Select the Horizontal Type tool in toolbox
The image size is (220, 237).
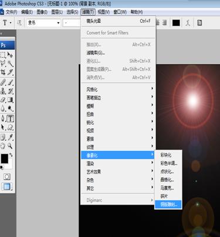point(10,118)
